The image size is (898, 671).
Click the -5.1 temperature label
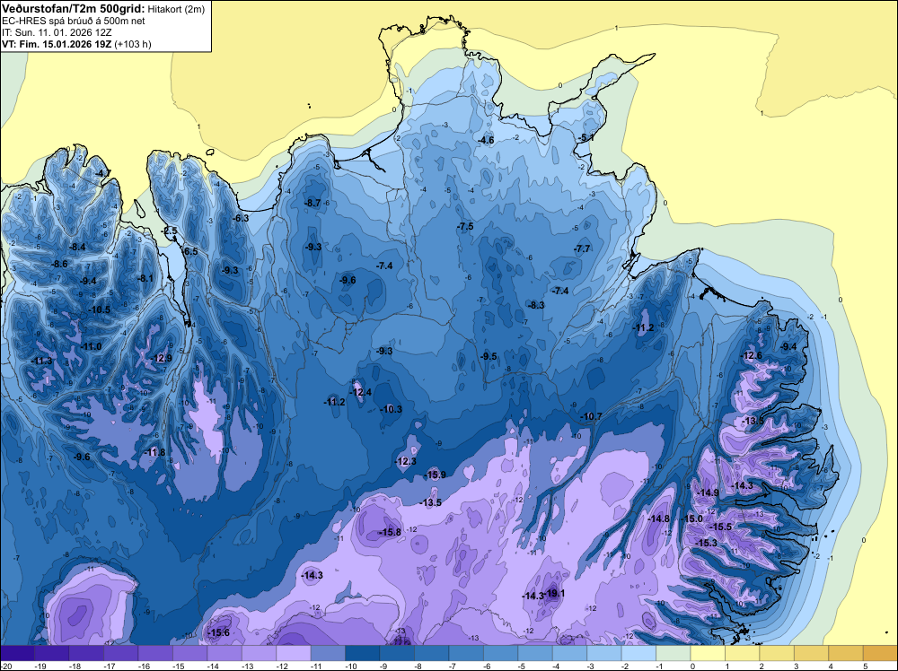585,137
